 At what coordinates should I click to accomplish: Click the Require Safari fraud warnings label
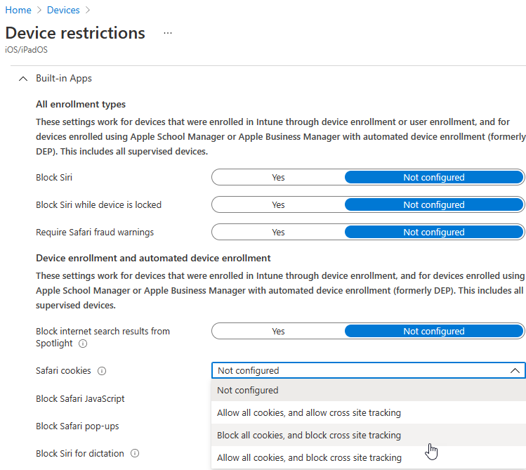[x=95, y=232]
